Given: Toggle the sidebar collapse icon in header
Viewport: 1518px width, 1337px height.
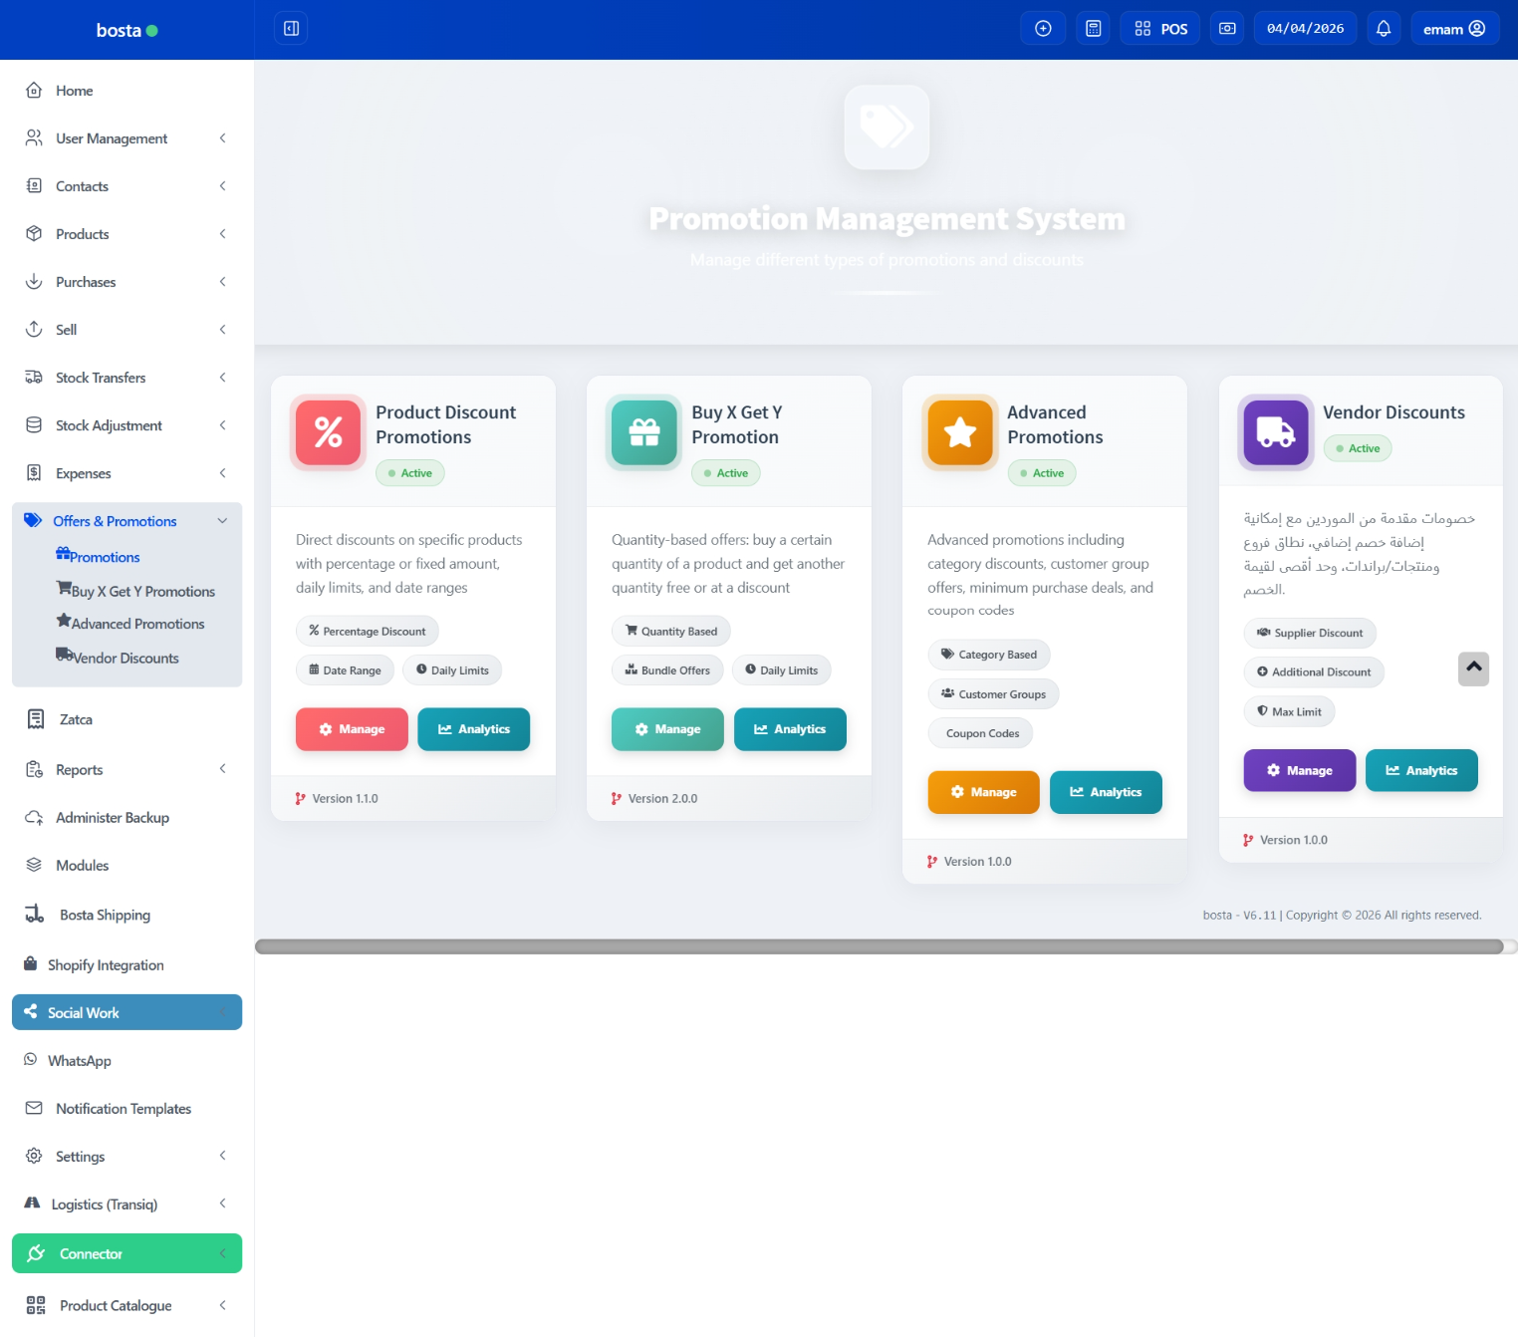Looking at the screenshot, I should tap(291, 29).
